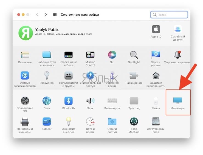Open the Звук speaker pane
Screen dimensions: 203x155
90,101
